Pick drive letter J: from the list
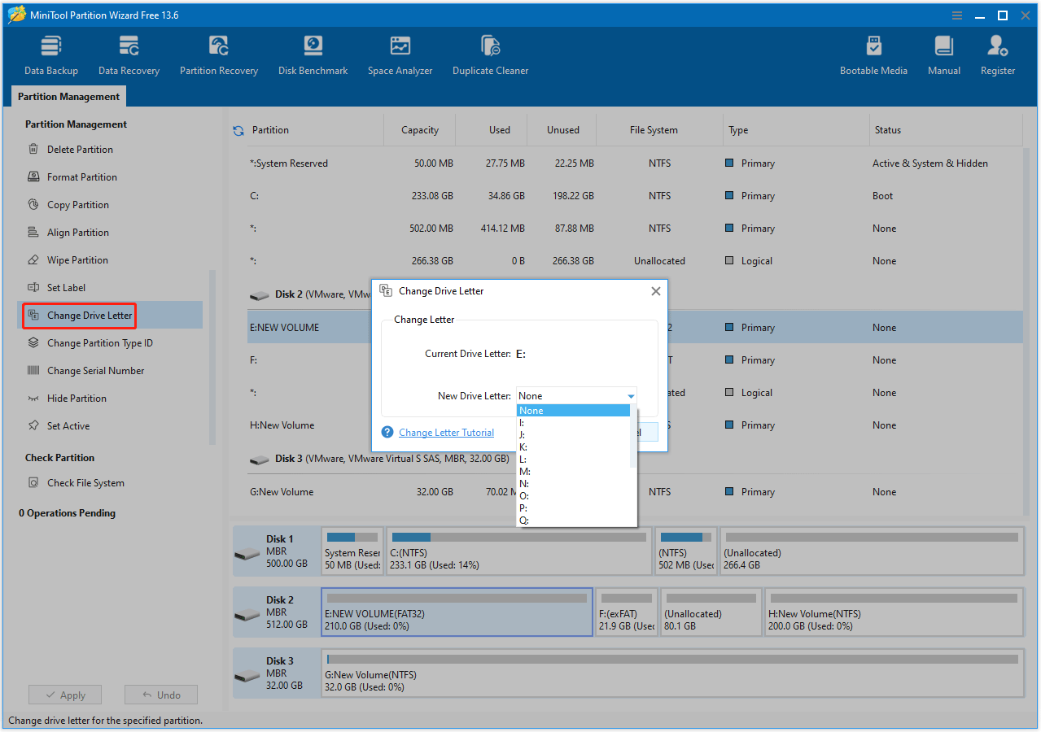 tap(573, 435)
